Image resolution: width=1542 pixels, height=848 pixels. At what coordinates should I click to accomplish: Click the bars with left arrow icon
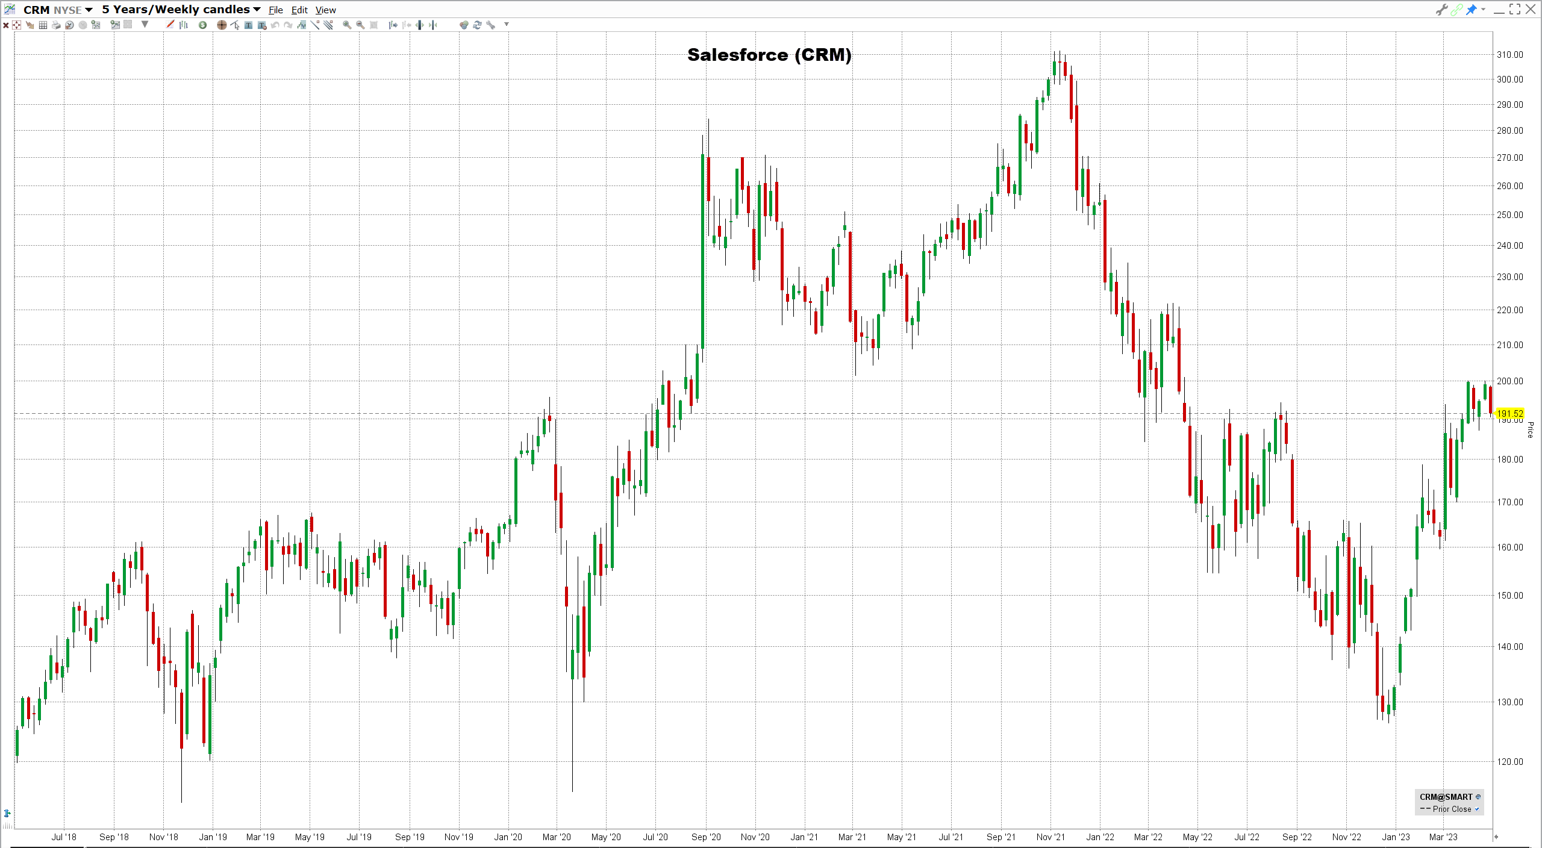tap(407, 25)
